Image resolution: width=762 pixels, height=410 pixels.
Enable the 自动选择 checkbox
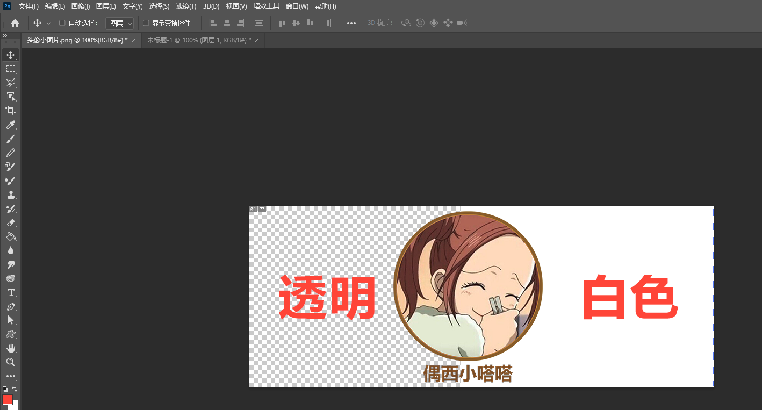tap(62, 23)
